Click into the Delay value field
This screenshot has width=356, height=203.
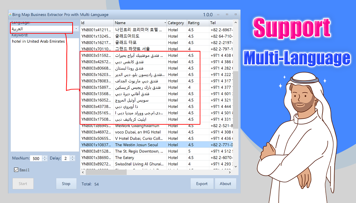(66, 158)
